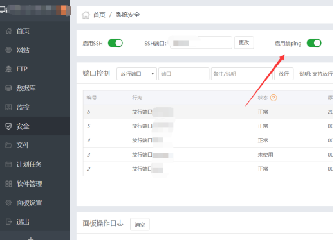Click the 更改 button for SSH port

coord(244,42)
